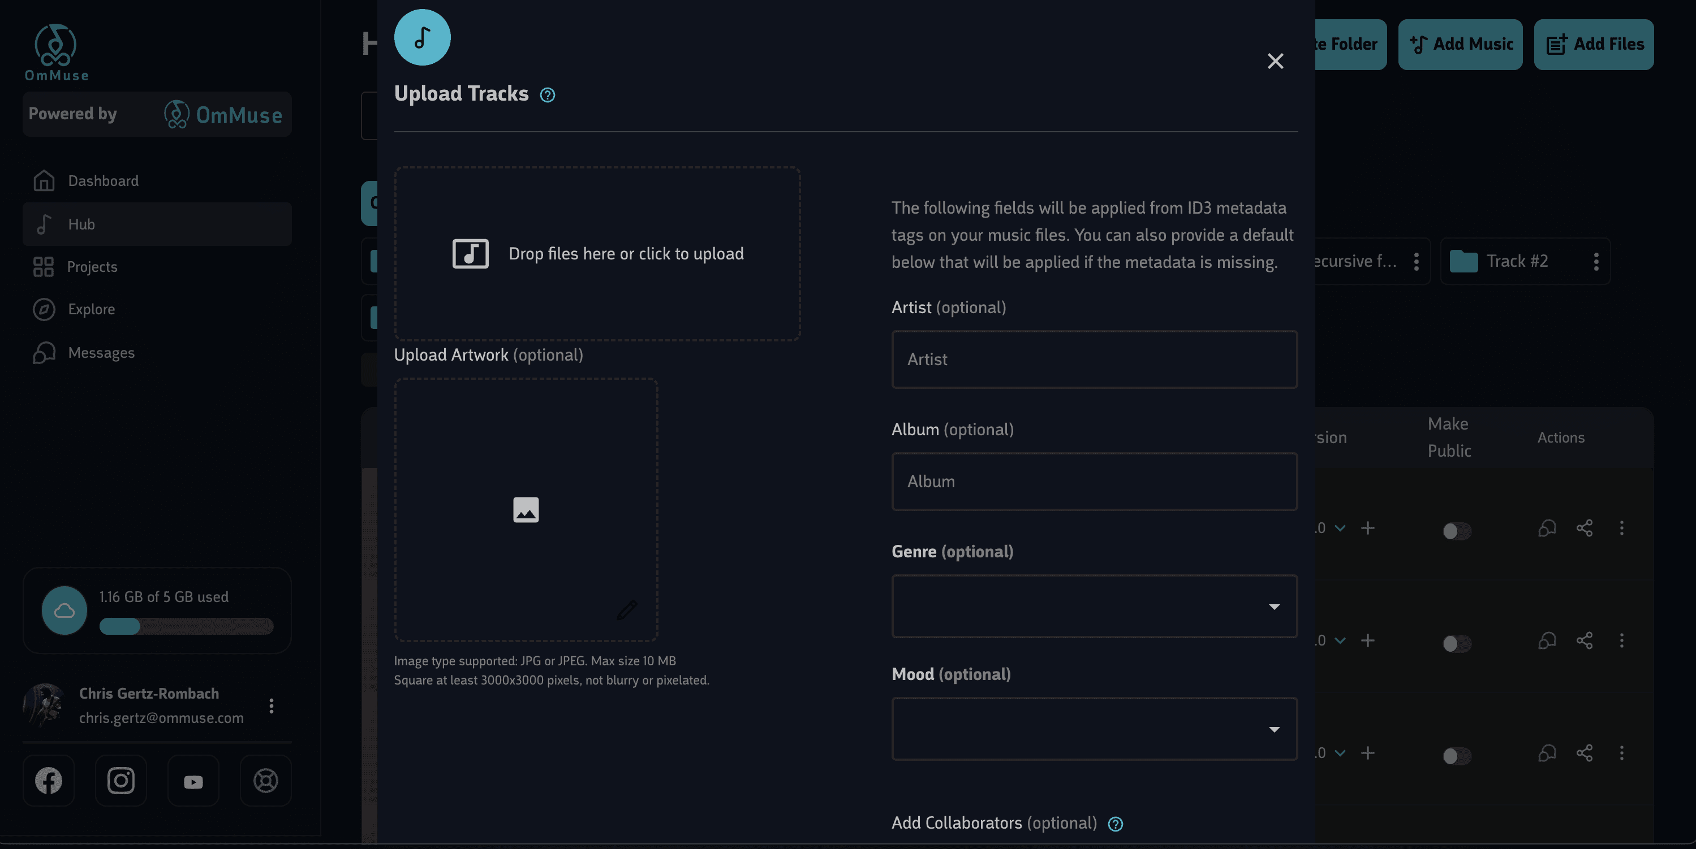The width and height of the screenshot is (1696, 849).
Task: Open version chevron in first track row
Action: pyautogui.click(x=1340, y=528)
